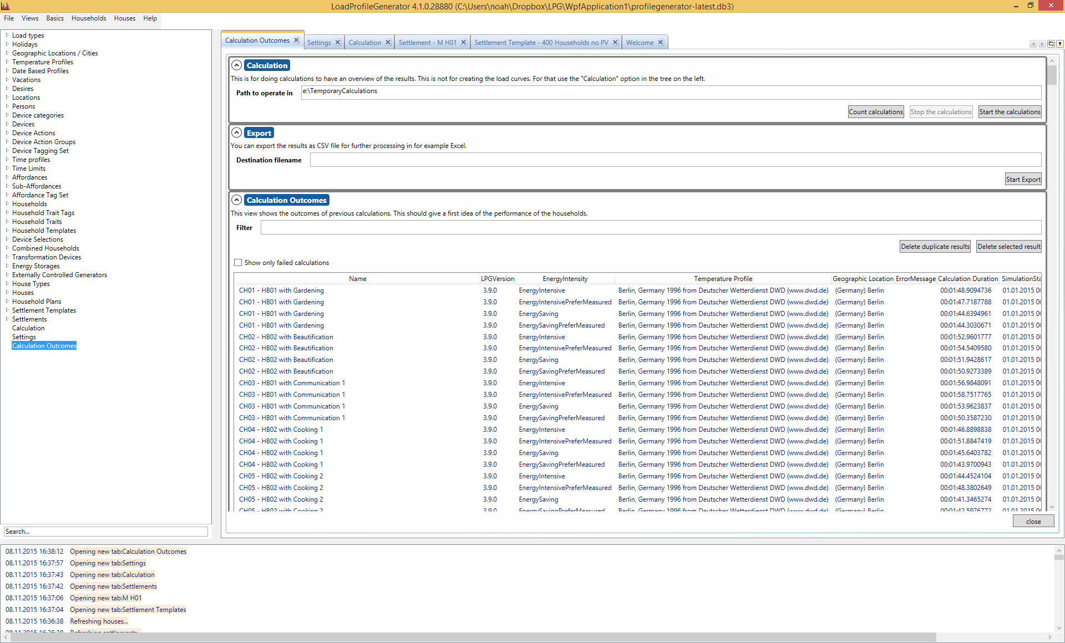Click the log panel horizontal scrollbar thumb

click(x=474, y=637)
